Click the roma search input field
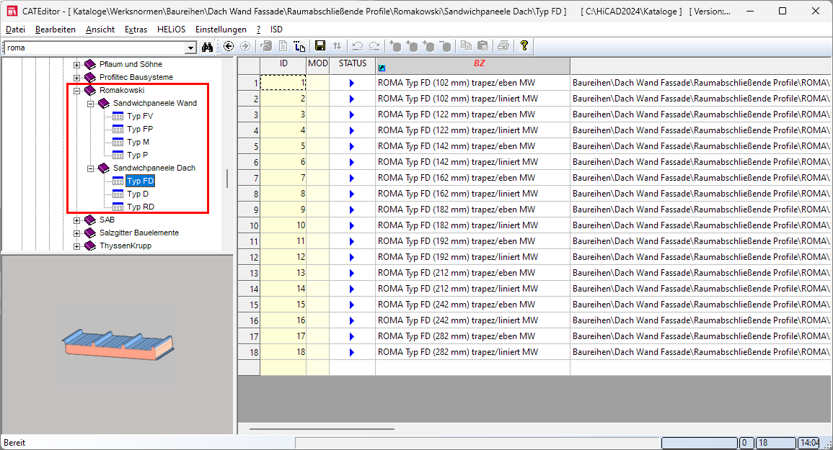833x450 pixels. [94, 48]
